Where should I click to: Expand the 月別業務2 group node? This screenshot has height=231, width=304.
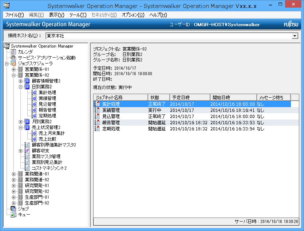click(x=21, y=122)
